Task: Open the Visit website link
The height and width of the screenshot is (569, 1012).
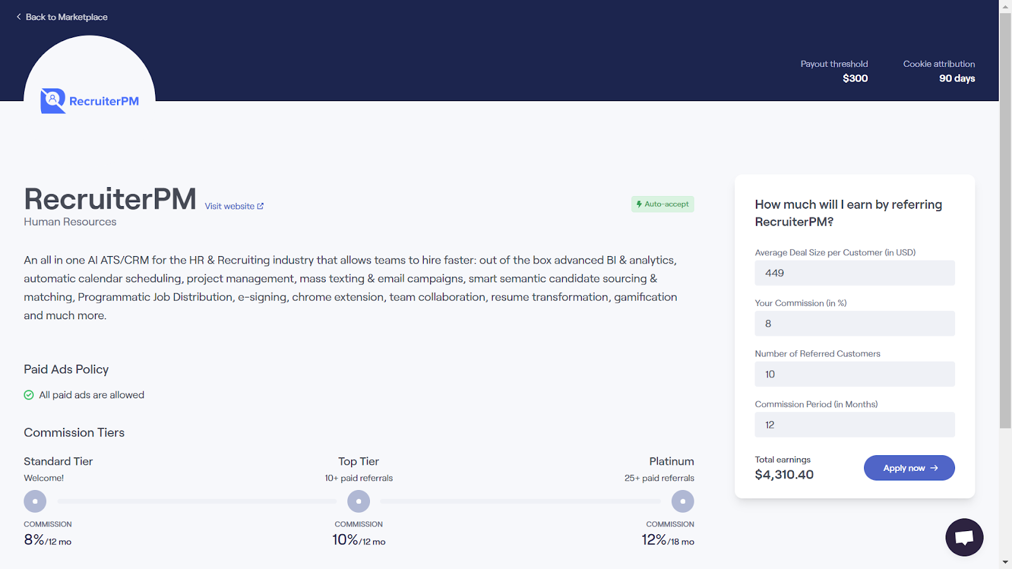Action: [228, 205]
